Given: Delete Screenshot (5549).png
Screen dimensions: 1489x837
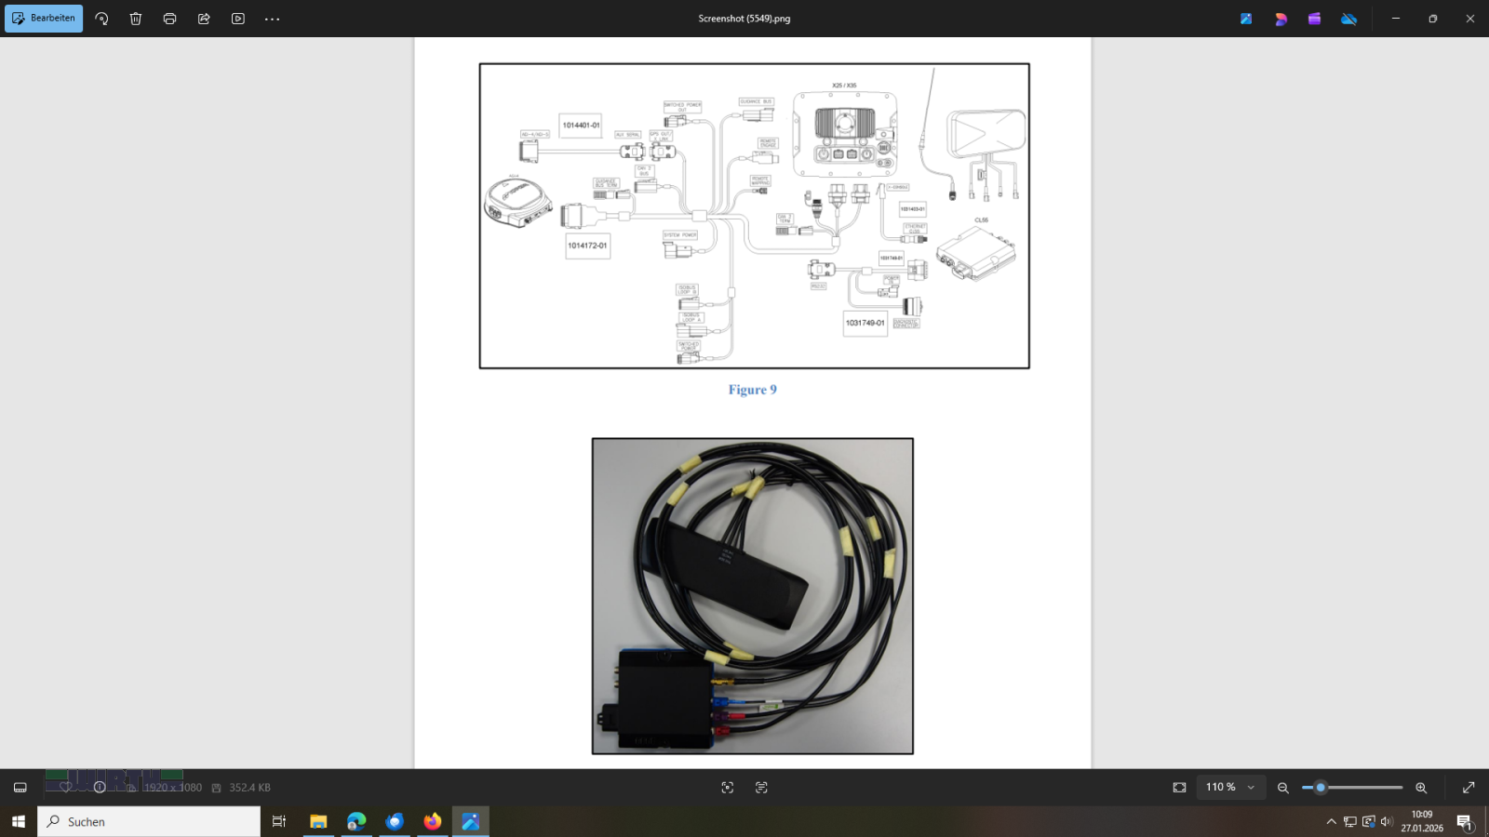Looking at the screenshot, I should [136, 18].
